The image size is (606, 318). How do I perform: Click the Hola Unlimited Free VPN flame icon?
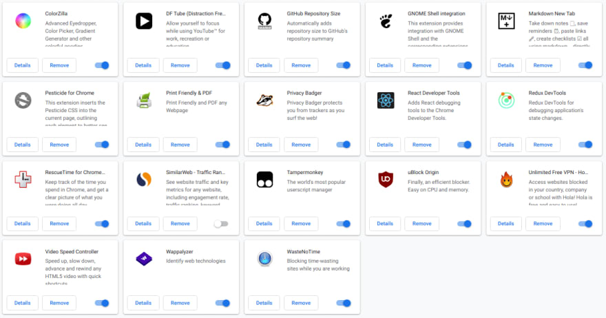(506, 180)
